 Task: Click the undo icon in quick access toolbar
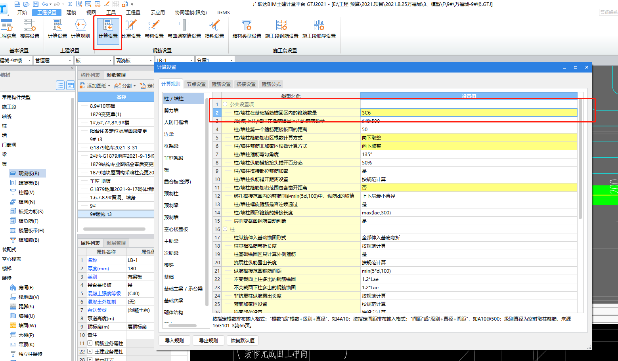[44, 4]
